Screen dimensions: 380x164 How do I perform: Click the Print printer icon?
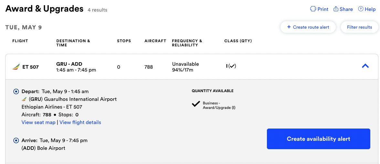pyautogui.click(x=313, y=9)
